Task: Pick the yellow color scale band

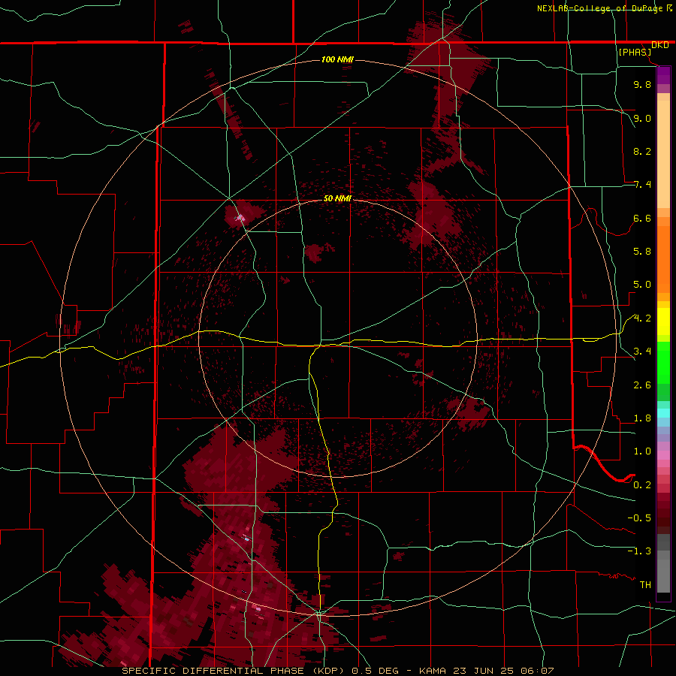Action: (x=663, y=321)
